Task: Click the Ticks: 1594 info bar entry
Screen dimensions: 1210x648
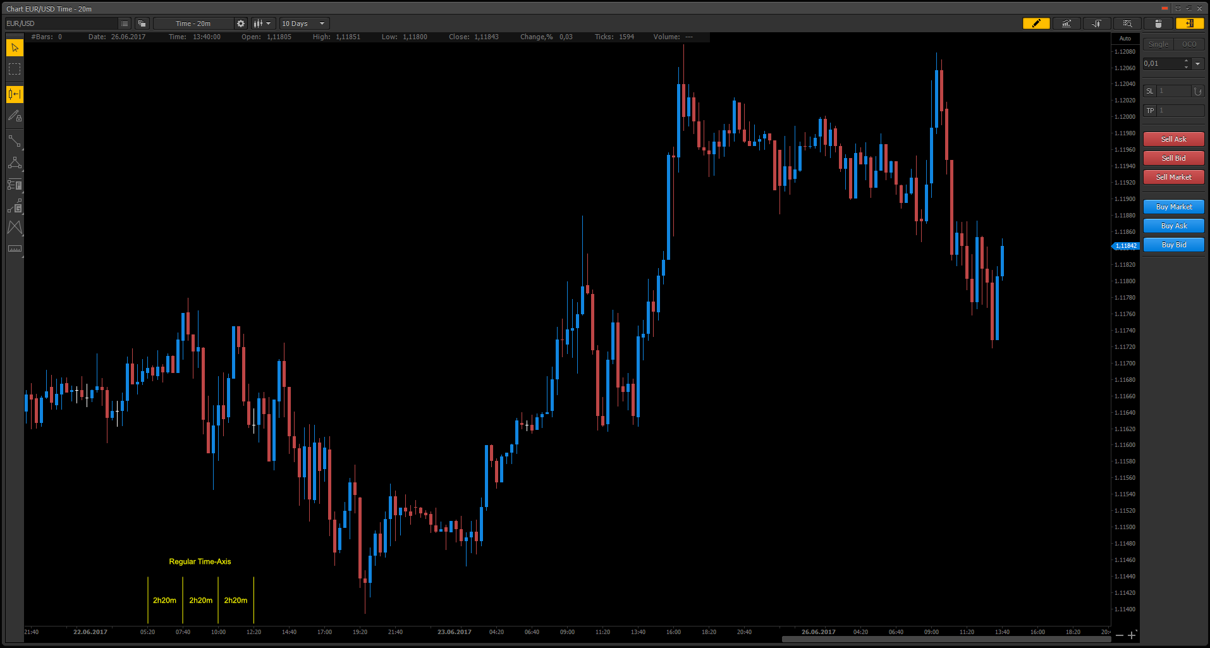Action: (614, 37)
